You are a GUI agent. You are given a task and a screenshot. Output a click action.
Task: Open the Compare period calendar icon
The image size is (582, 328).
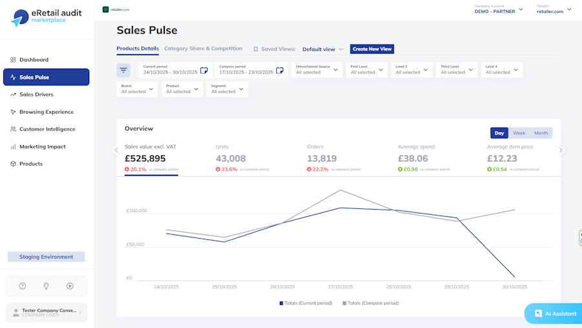[x=279, y=71]
